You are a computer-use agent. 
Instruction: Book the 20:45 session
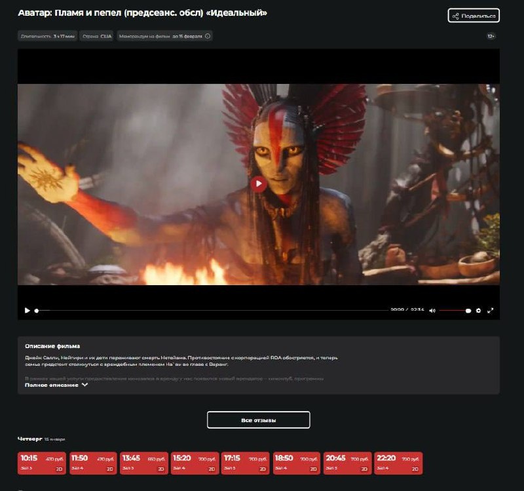tap(347, 463)
